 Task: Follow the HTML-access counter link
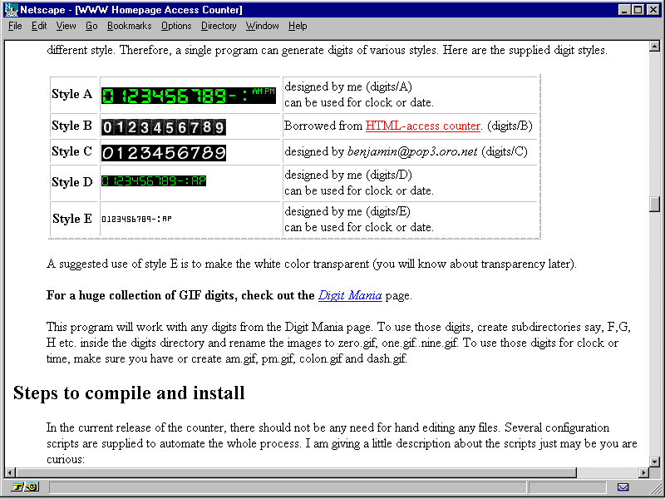coord(423,126)
